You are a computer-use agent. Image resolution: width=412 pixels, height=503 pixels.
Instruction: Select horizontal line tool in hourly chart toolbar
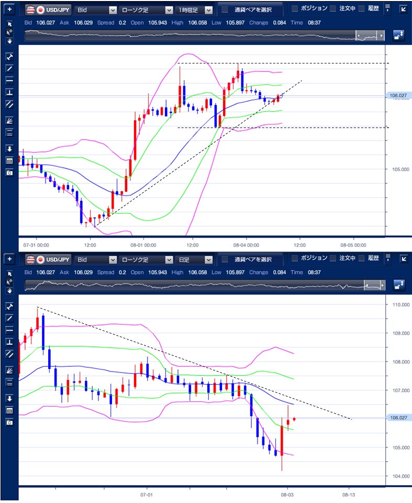coord(9,80)
